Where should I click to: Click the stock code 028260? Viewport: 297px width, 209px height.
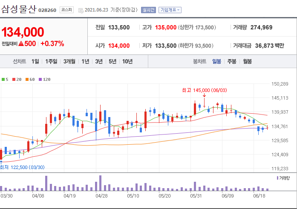[47, 10]
